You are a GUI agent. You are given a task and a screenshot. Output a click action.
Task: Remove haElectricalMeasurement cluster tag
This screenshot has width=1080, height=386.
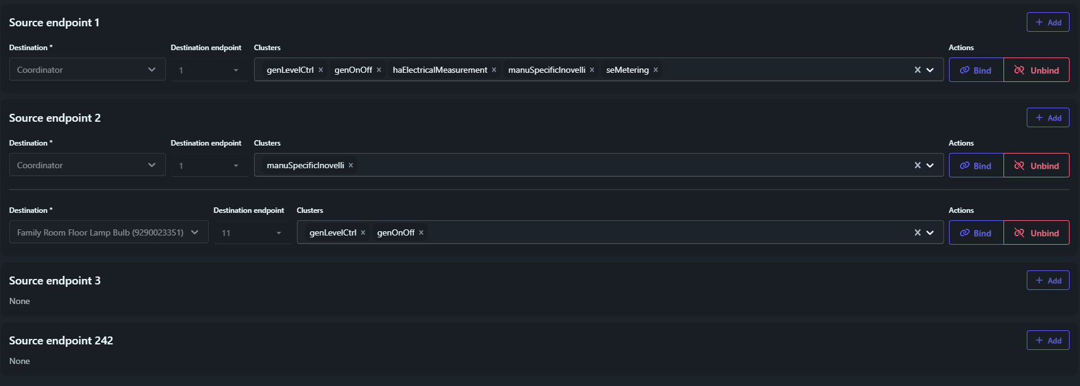(x=494, y=70)
